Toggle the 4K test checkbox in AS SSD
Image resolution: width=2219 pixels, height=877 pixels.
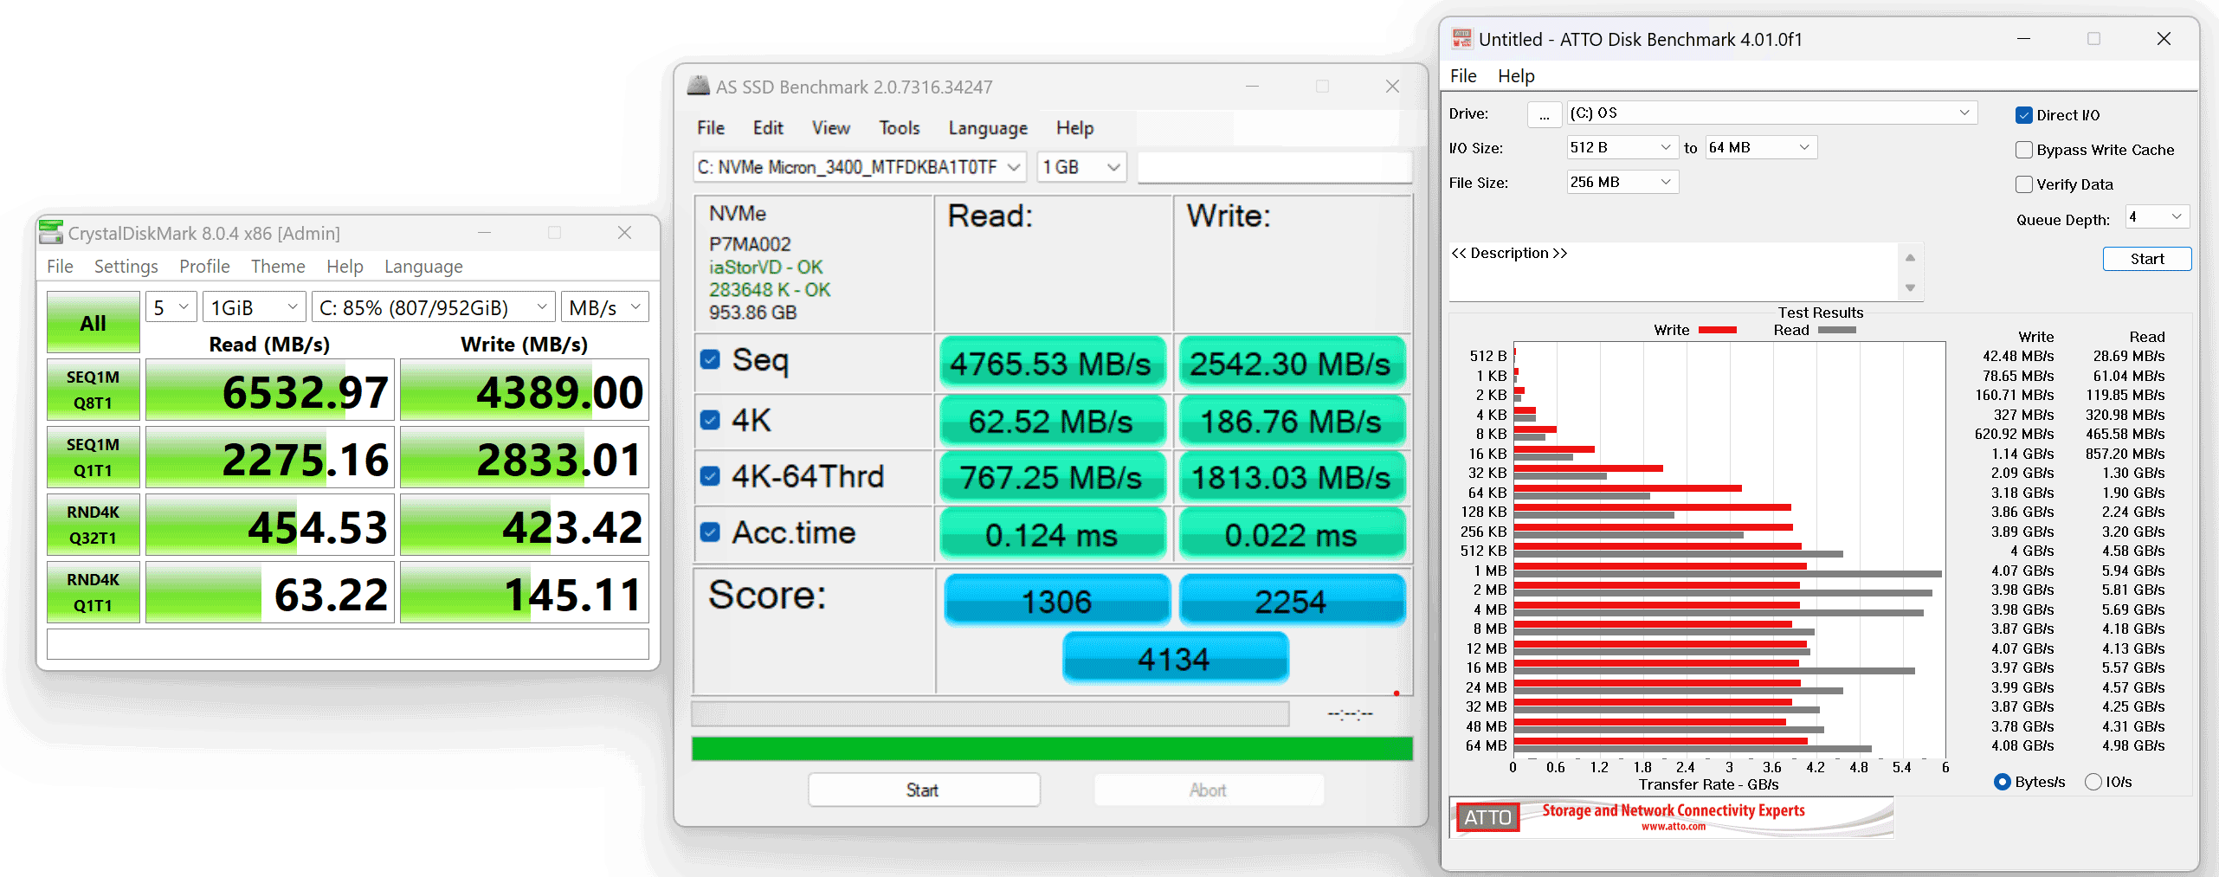(710, 420)
